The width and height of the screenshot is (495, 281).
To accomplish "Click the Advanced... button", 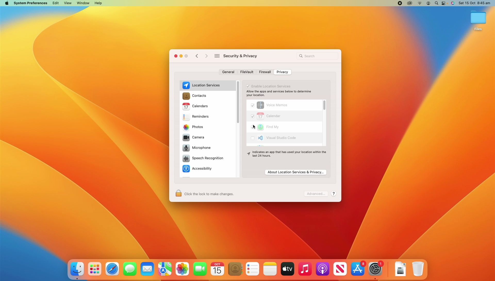I will (316, 194).
